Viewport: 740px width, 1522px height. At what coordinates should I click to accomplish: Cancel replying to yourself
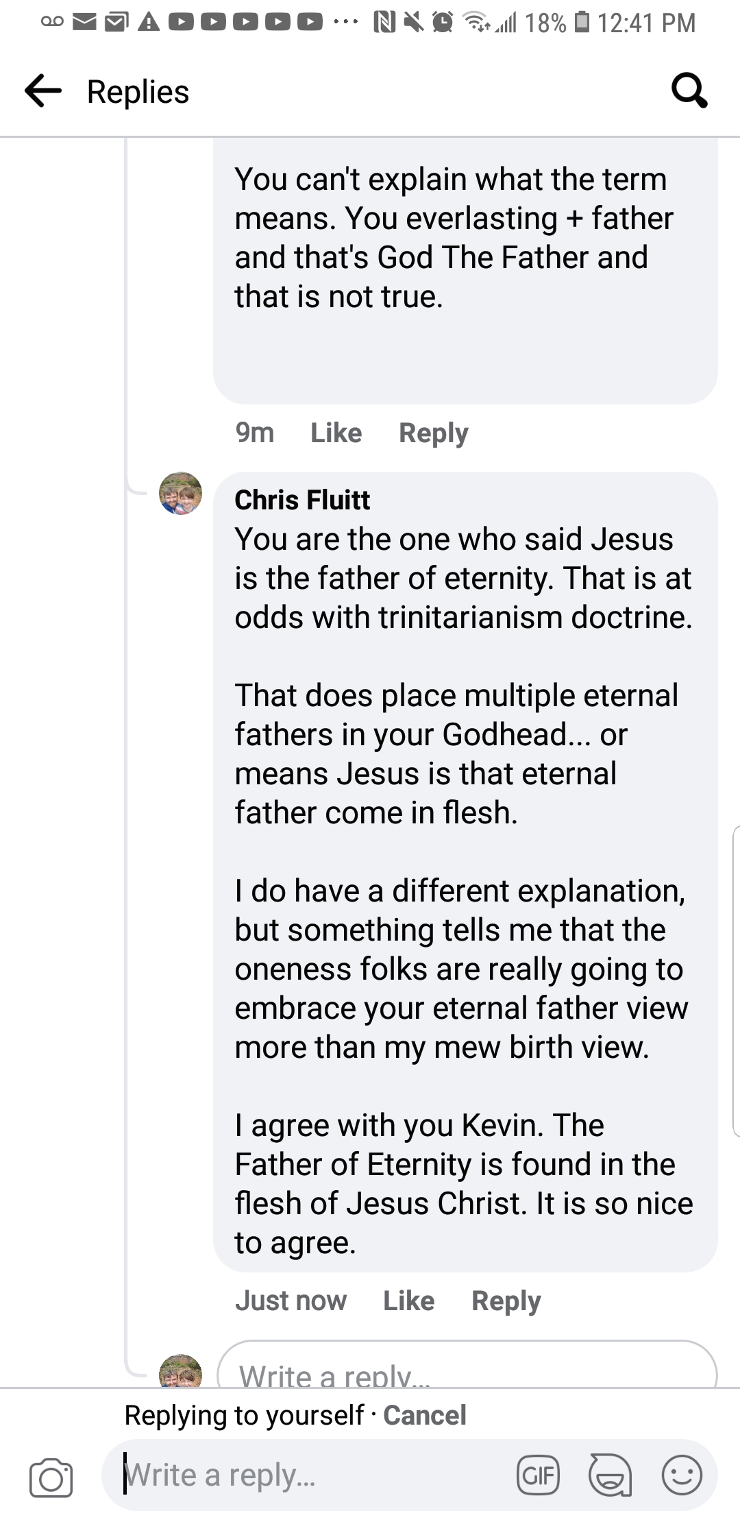point(424,1415)
